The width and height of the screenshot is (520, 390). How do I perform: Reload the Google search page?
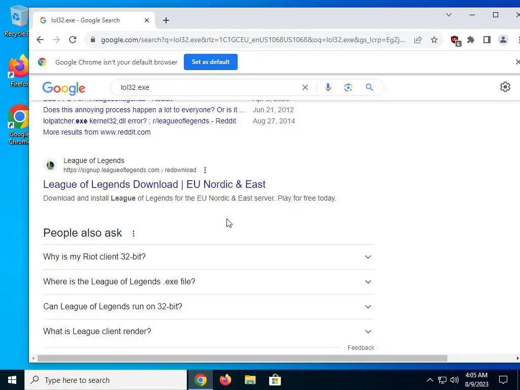(73, 40)
